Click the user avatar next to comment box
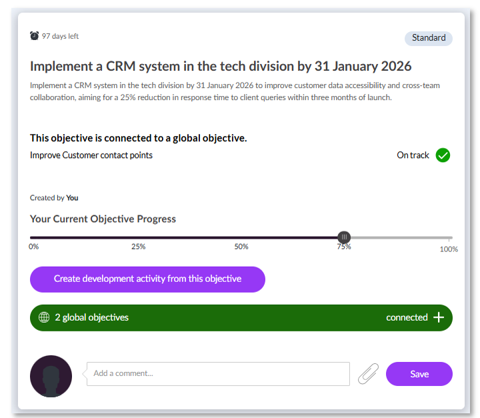Image resolution: width=480 pixels, height=418 pixels. (x=51, y=376)
